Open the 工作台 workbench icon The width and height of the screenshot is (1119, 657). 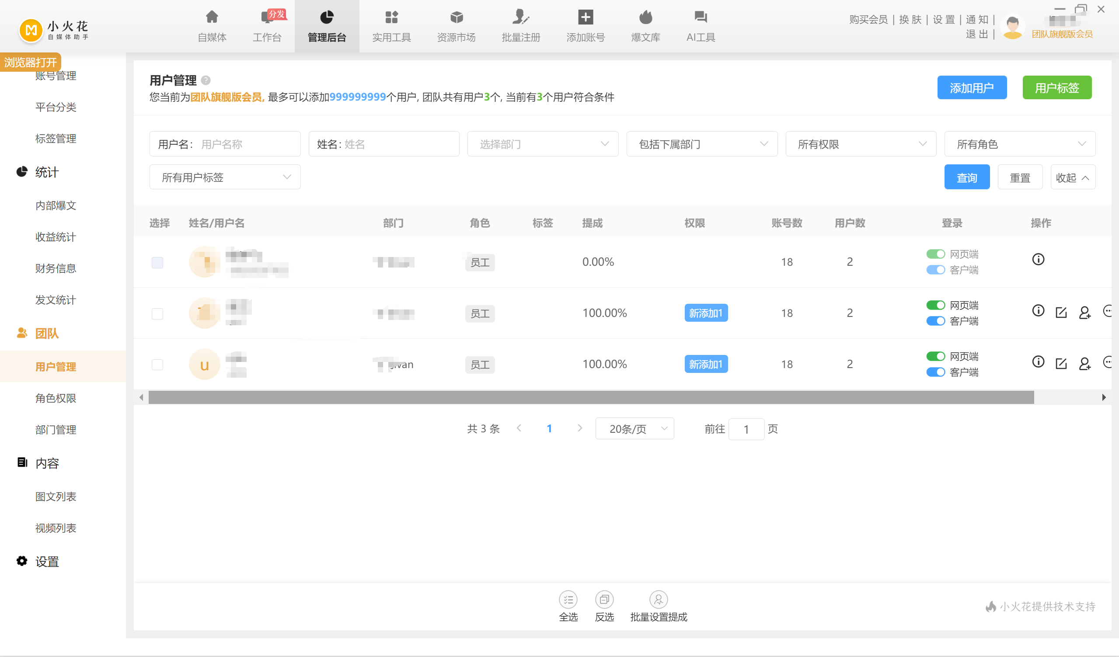point(267,17)
